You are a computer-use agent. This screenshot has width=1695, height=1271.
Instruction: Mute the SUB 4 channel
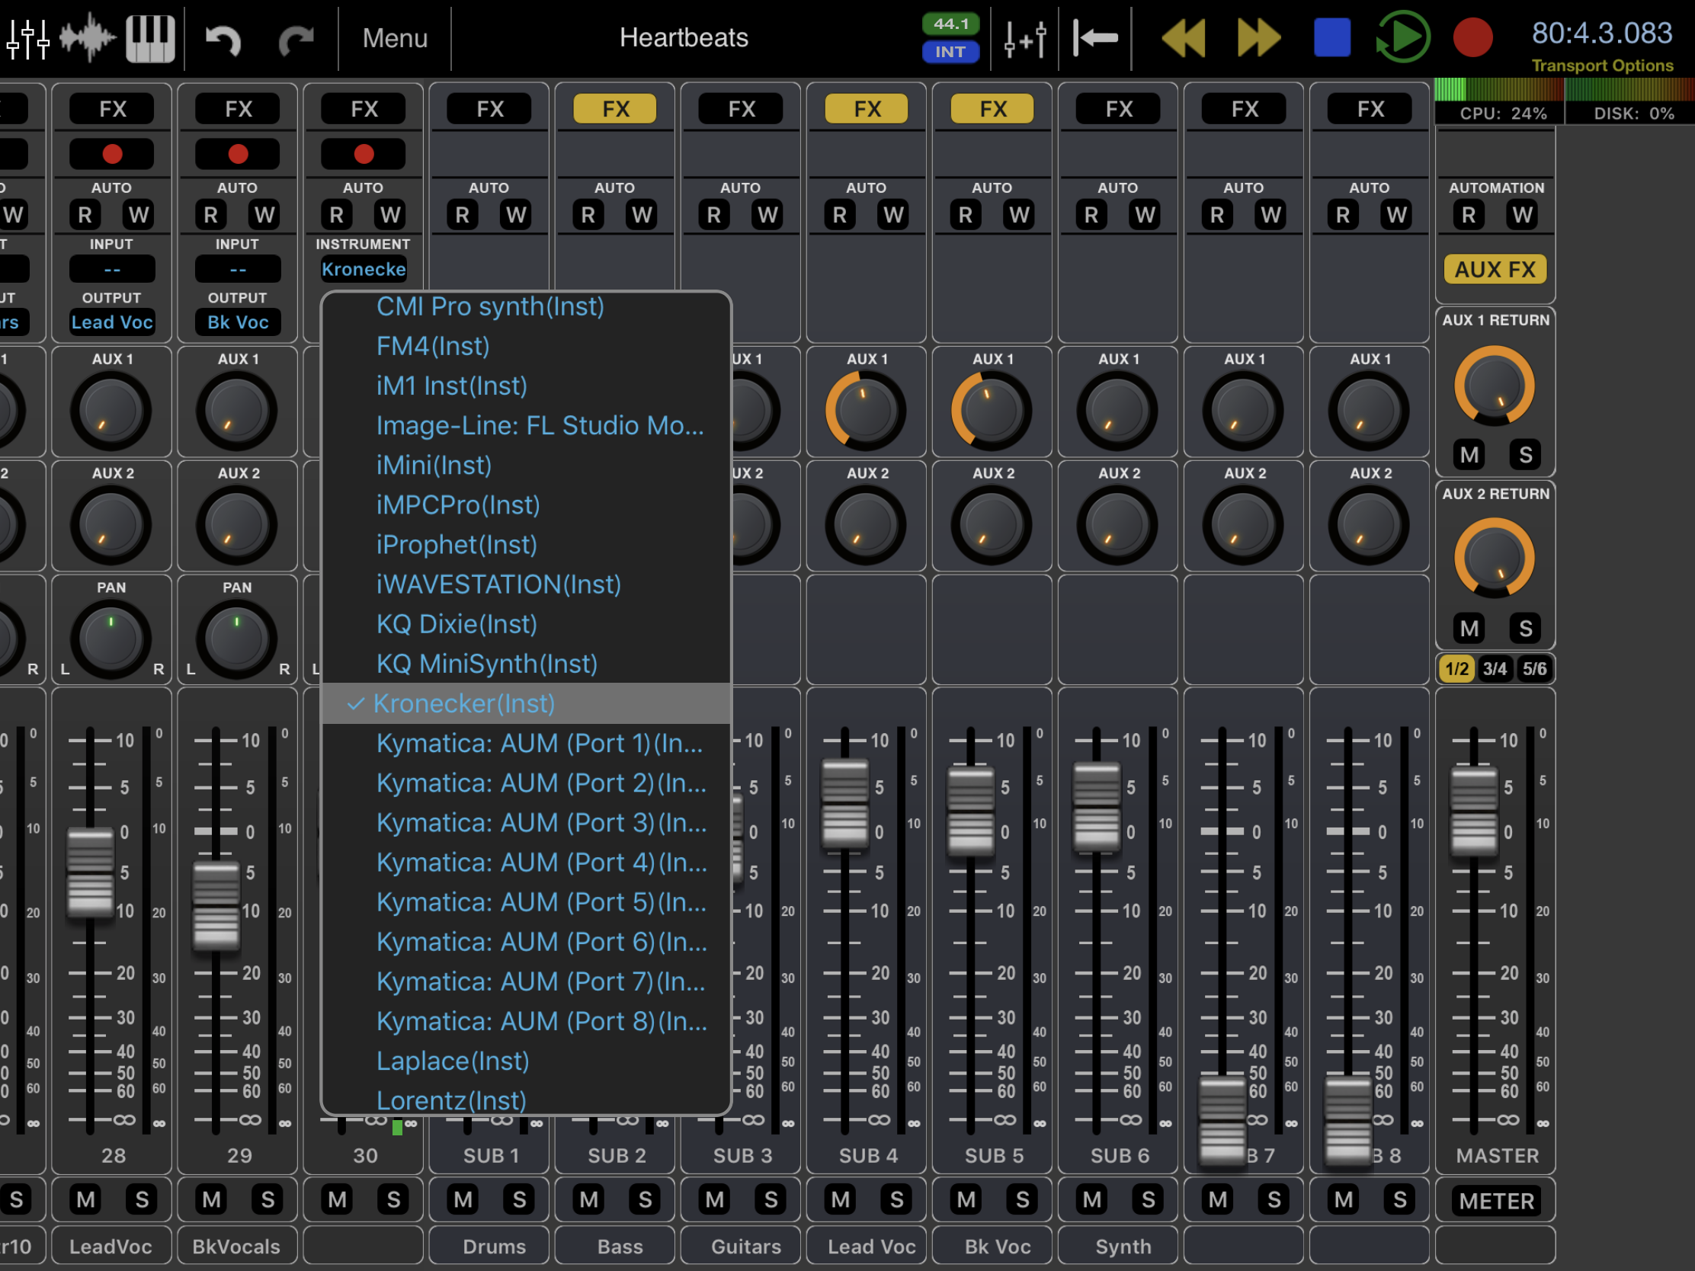click(841, 1199)
